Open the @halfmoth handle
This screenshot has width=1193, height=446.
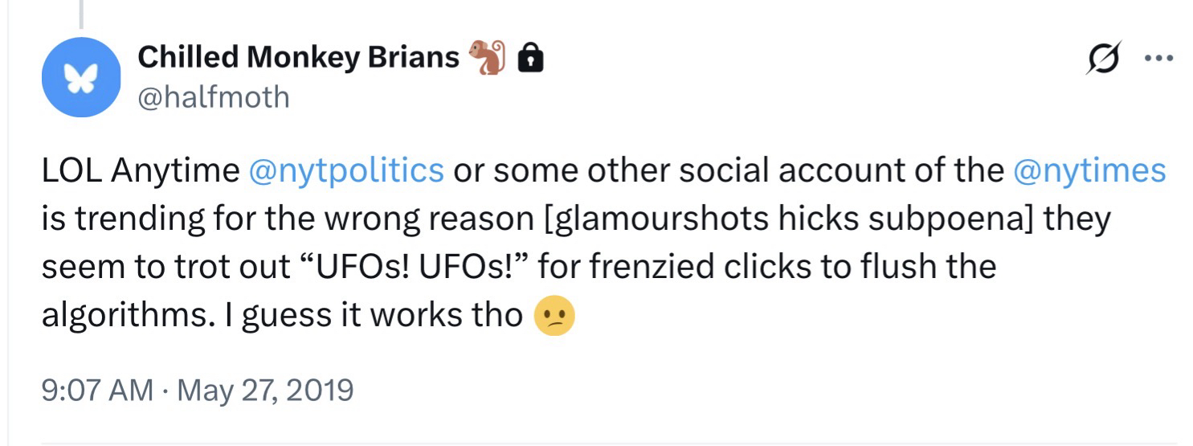[213, 97]
